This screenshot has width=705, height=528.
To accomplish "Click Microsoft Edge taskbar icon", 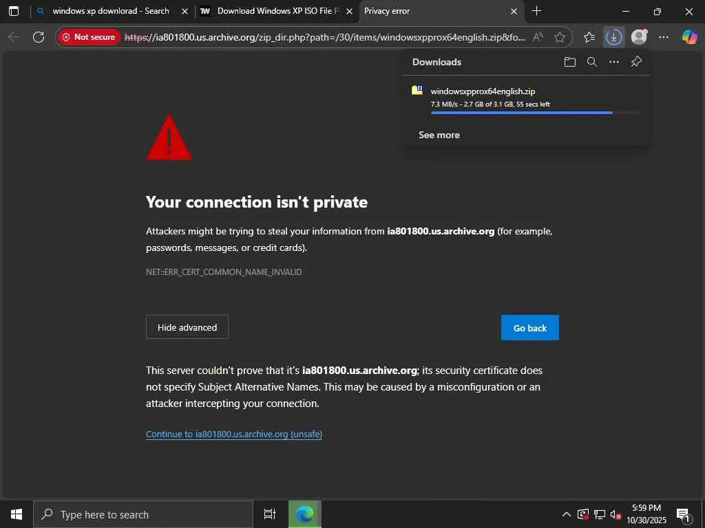I will tap(305, 514).
